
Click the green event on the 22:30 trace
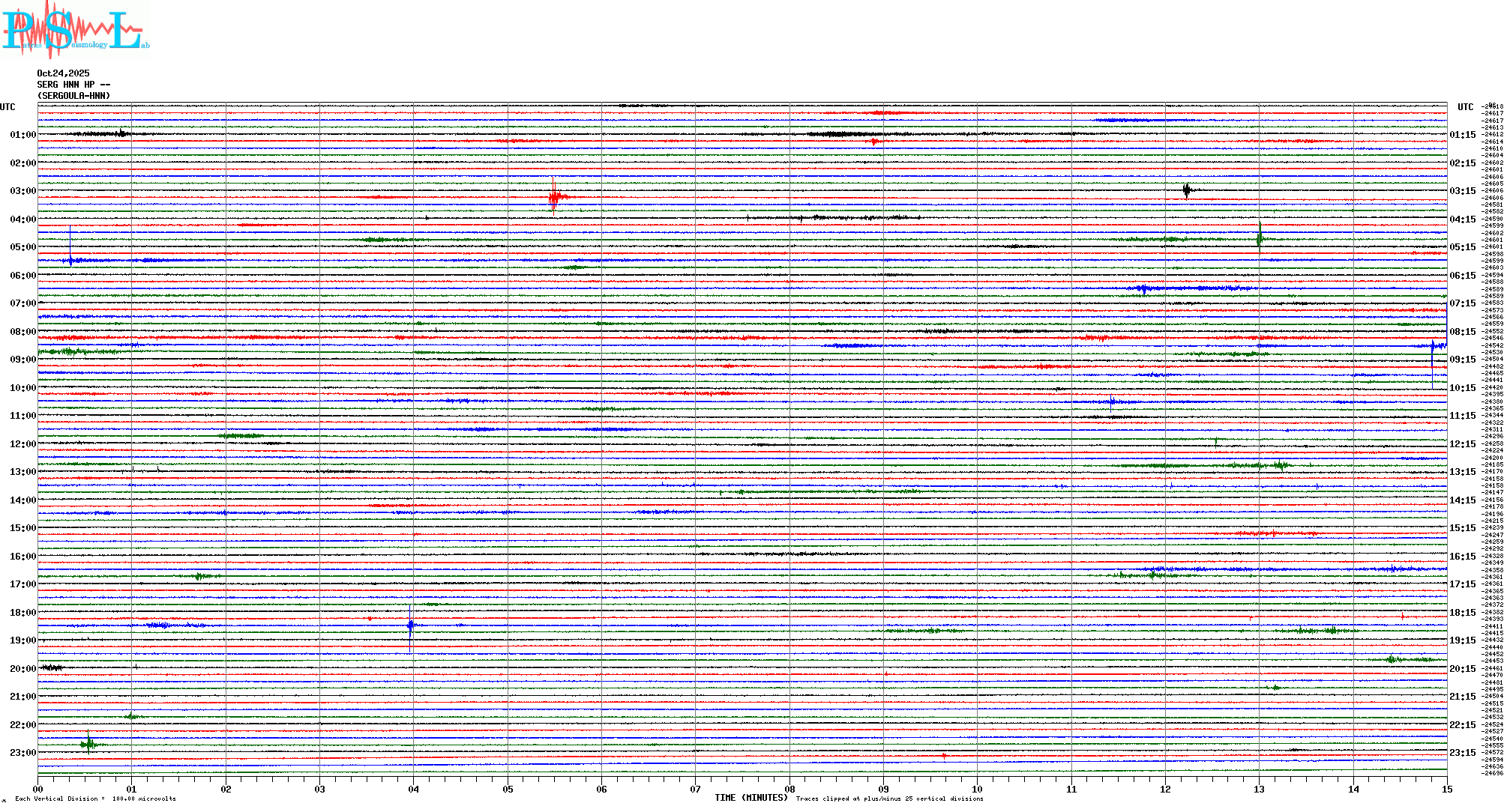coord(88,744)
